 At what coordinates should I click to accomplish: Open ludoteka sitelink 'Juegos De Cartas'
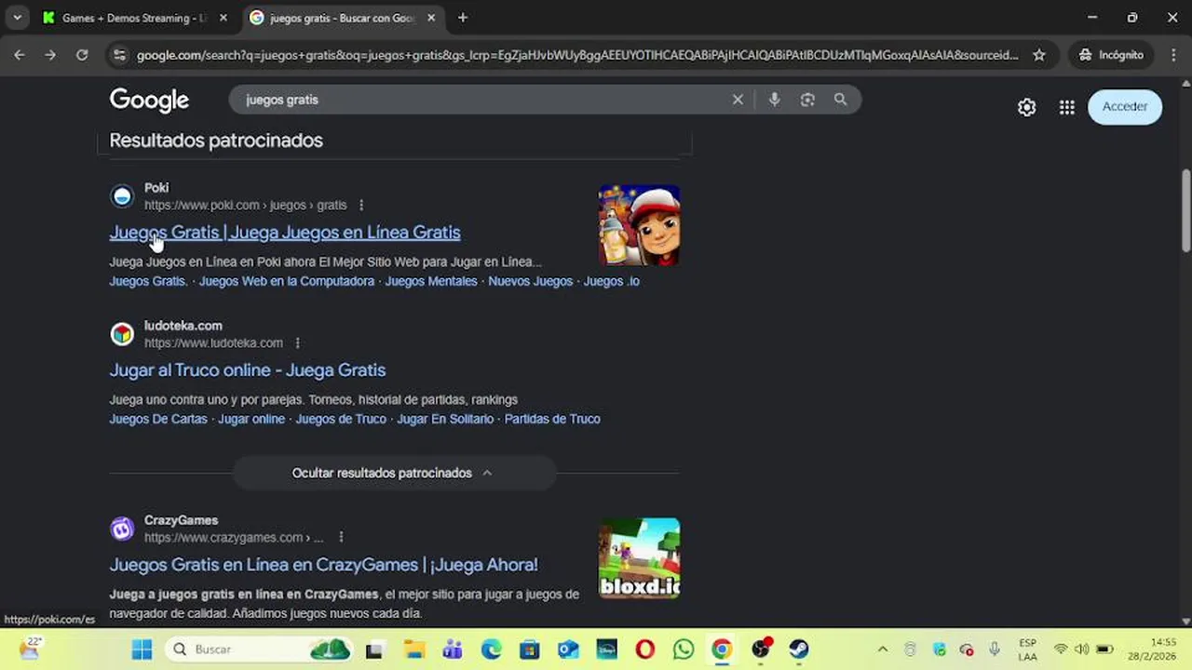158,419
